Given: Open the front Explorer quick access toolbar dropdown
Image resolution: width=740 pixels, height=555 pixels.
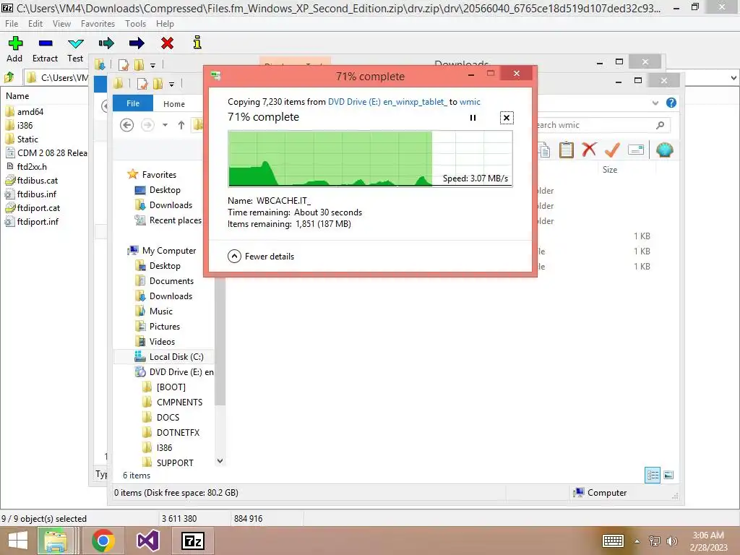Looking at the screenshot, I should [x=172, y=84].
